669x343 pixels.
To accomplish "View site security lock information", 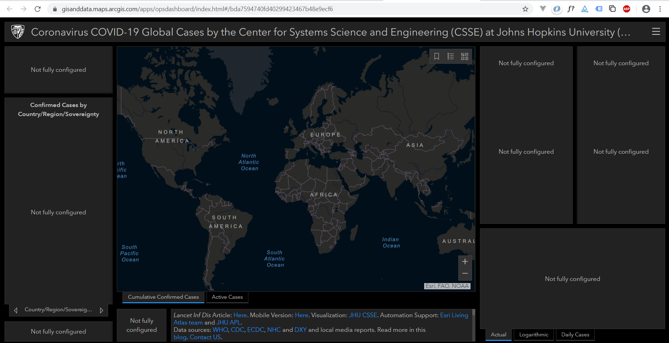I will (x=55, y=9).
